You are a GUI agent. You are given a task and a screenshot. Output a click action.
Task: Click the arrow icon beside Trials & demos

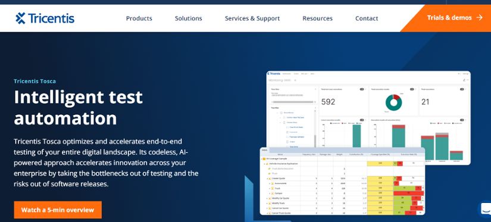[479, 17]
